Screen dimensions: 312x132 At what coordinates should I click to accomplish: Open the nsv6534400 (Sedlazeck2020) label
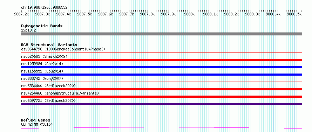[x=48, y=86]
